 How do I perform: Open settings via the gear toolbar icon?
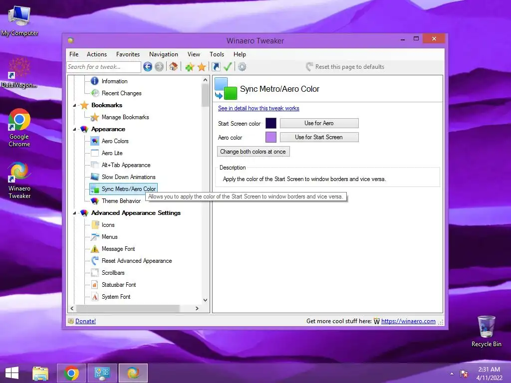[x=242, y=67]
